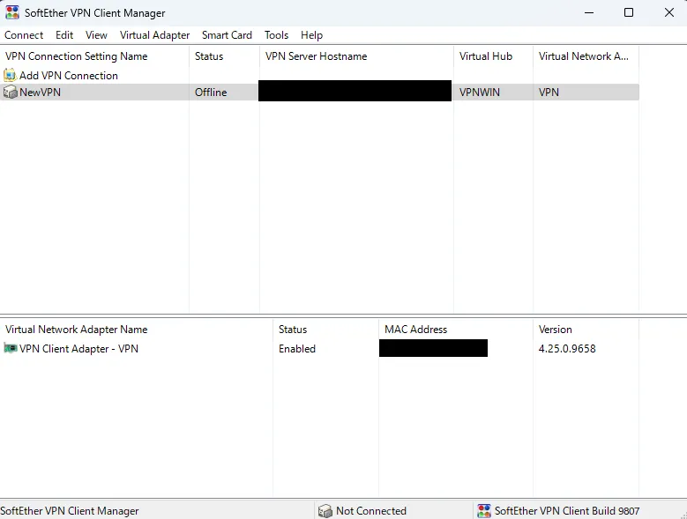Click the MAC Address column header
This screenshot has width=687, height=519.
(x=456, y=329)
